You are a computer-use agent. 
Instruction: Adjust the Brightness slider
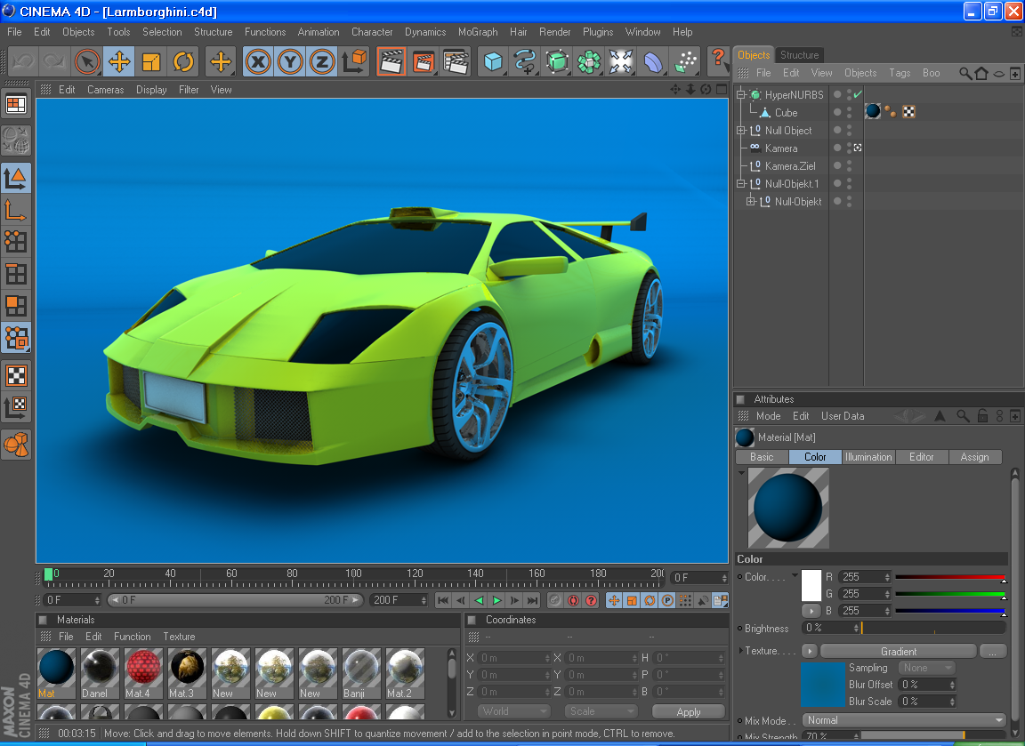point(933,628)
